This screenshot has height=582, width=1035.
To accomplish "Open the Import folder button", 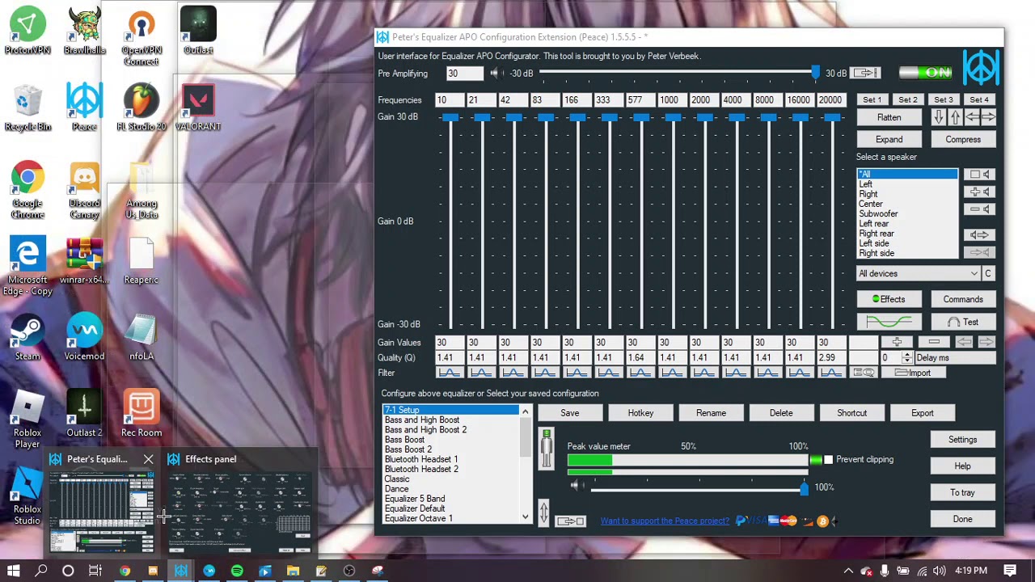I will coord(914,373).
